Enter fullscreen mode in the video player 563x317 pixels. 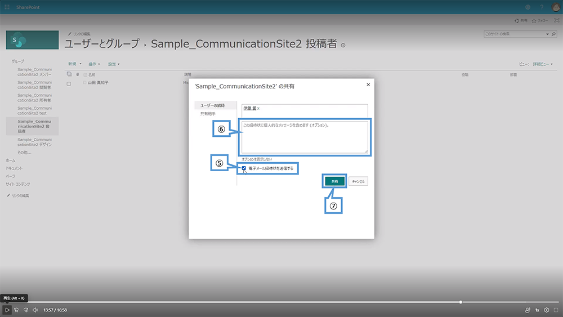[556, 310]
